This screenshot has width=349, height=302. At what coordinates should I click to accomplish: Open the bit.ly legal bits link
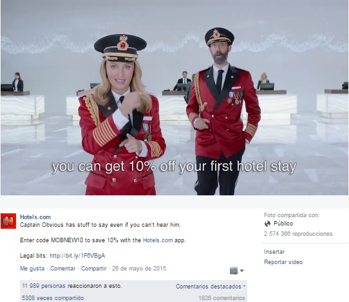pos(77,256)
